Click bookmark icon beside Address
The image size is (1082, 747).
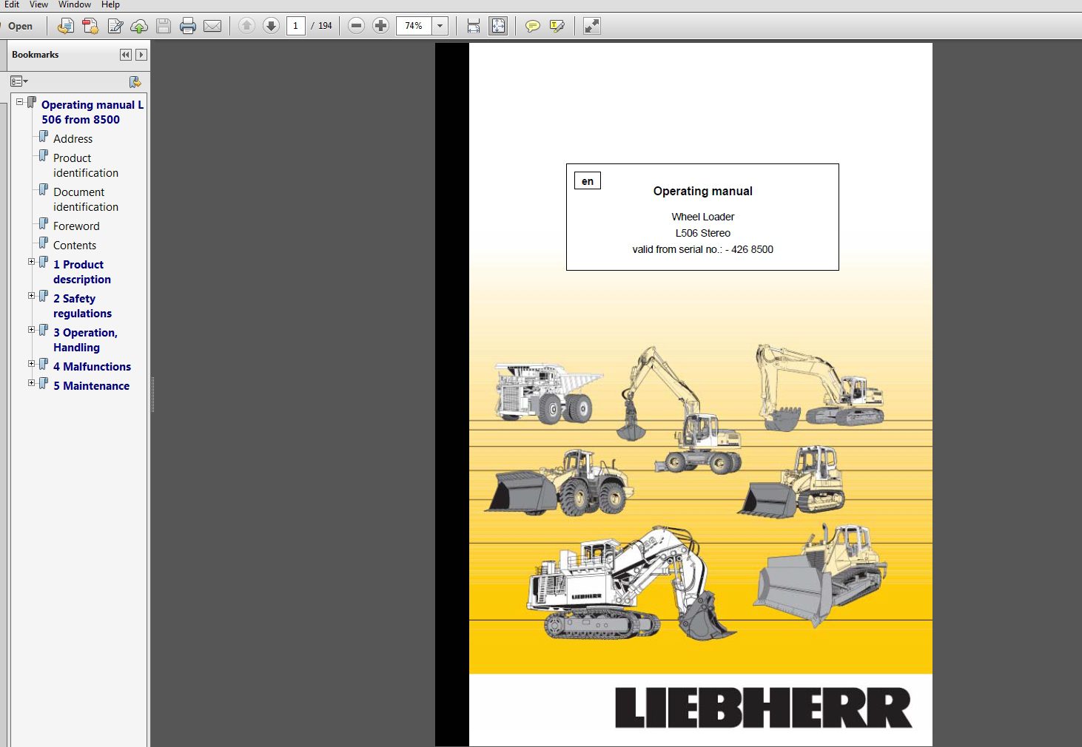[x=44, y=137]
